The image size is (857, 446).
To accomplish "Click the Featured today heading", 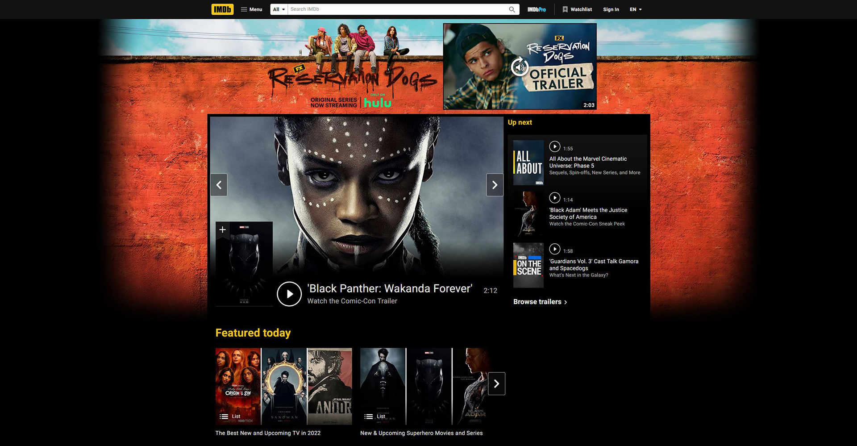I will [253, 333].
